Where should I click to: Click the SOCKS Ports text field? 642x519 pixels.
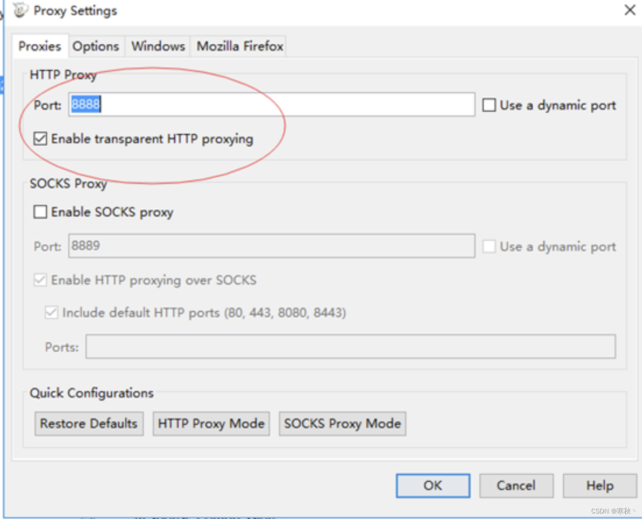[351, 346]
